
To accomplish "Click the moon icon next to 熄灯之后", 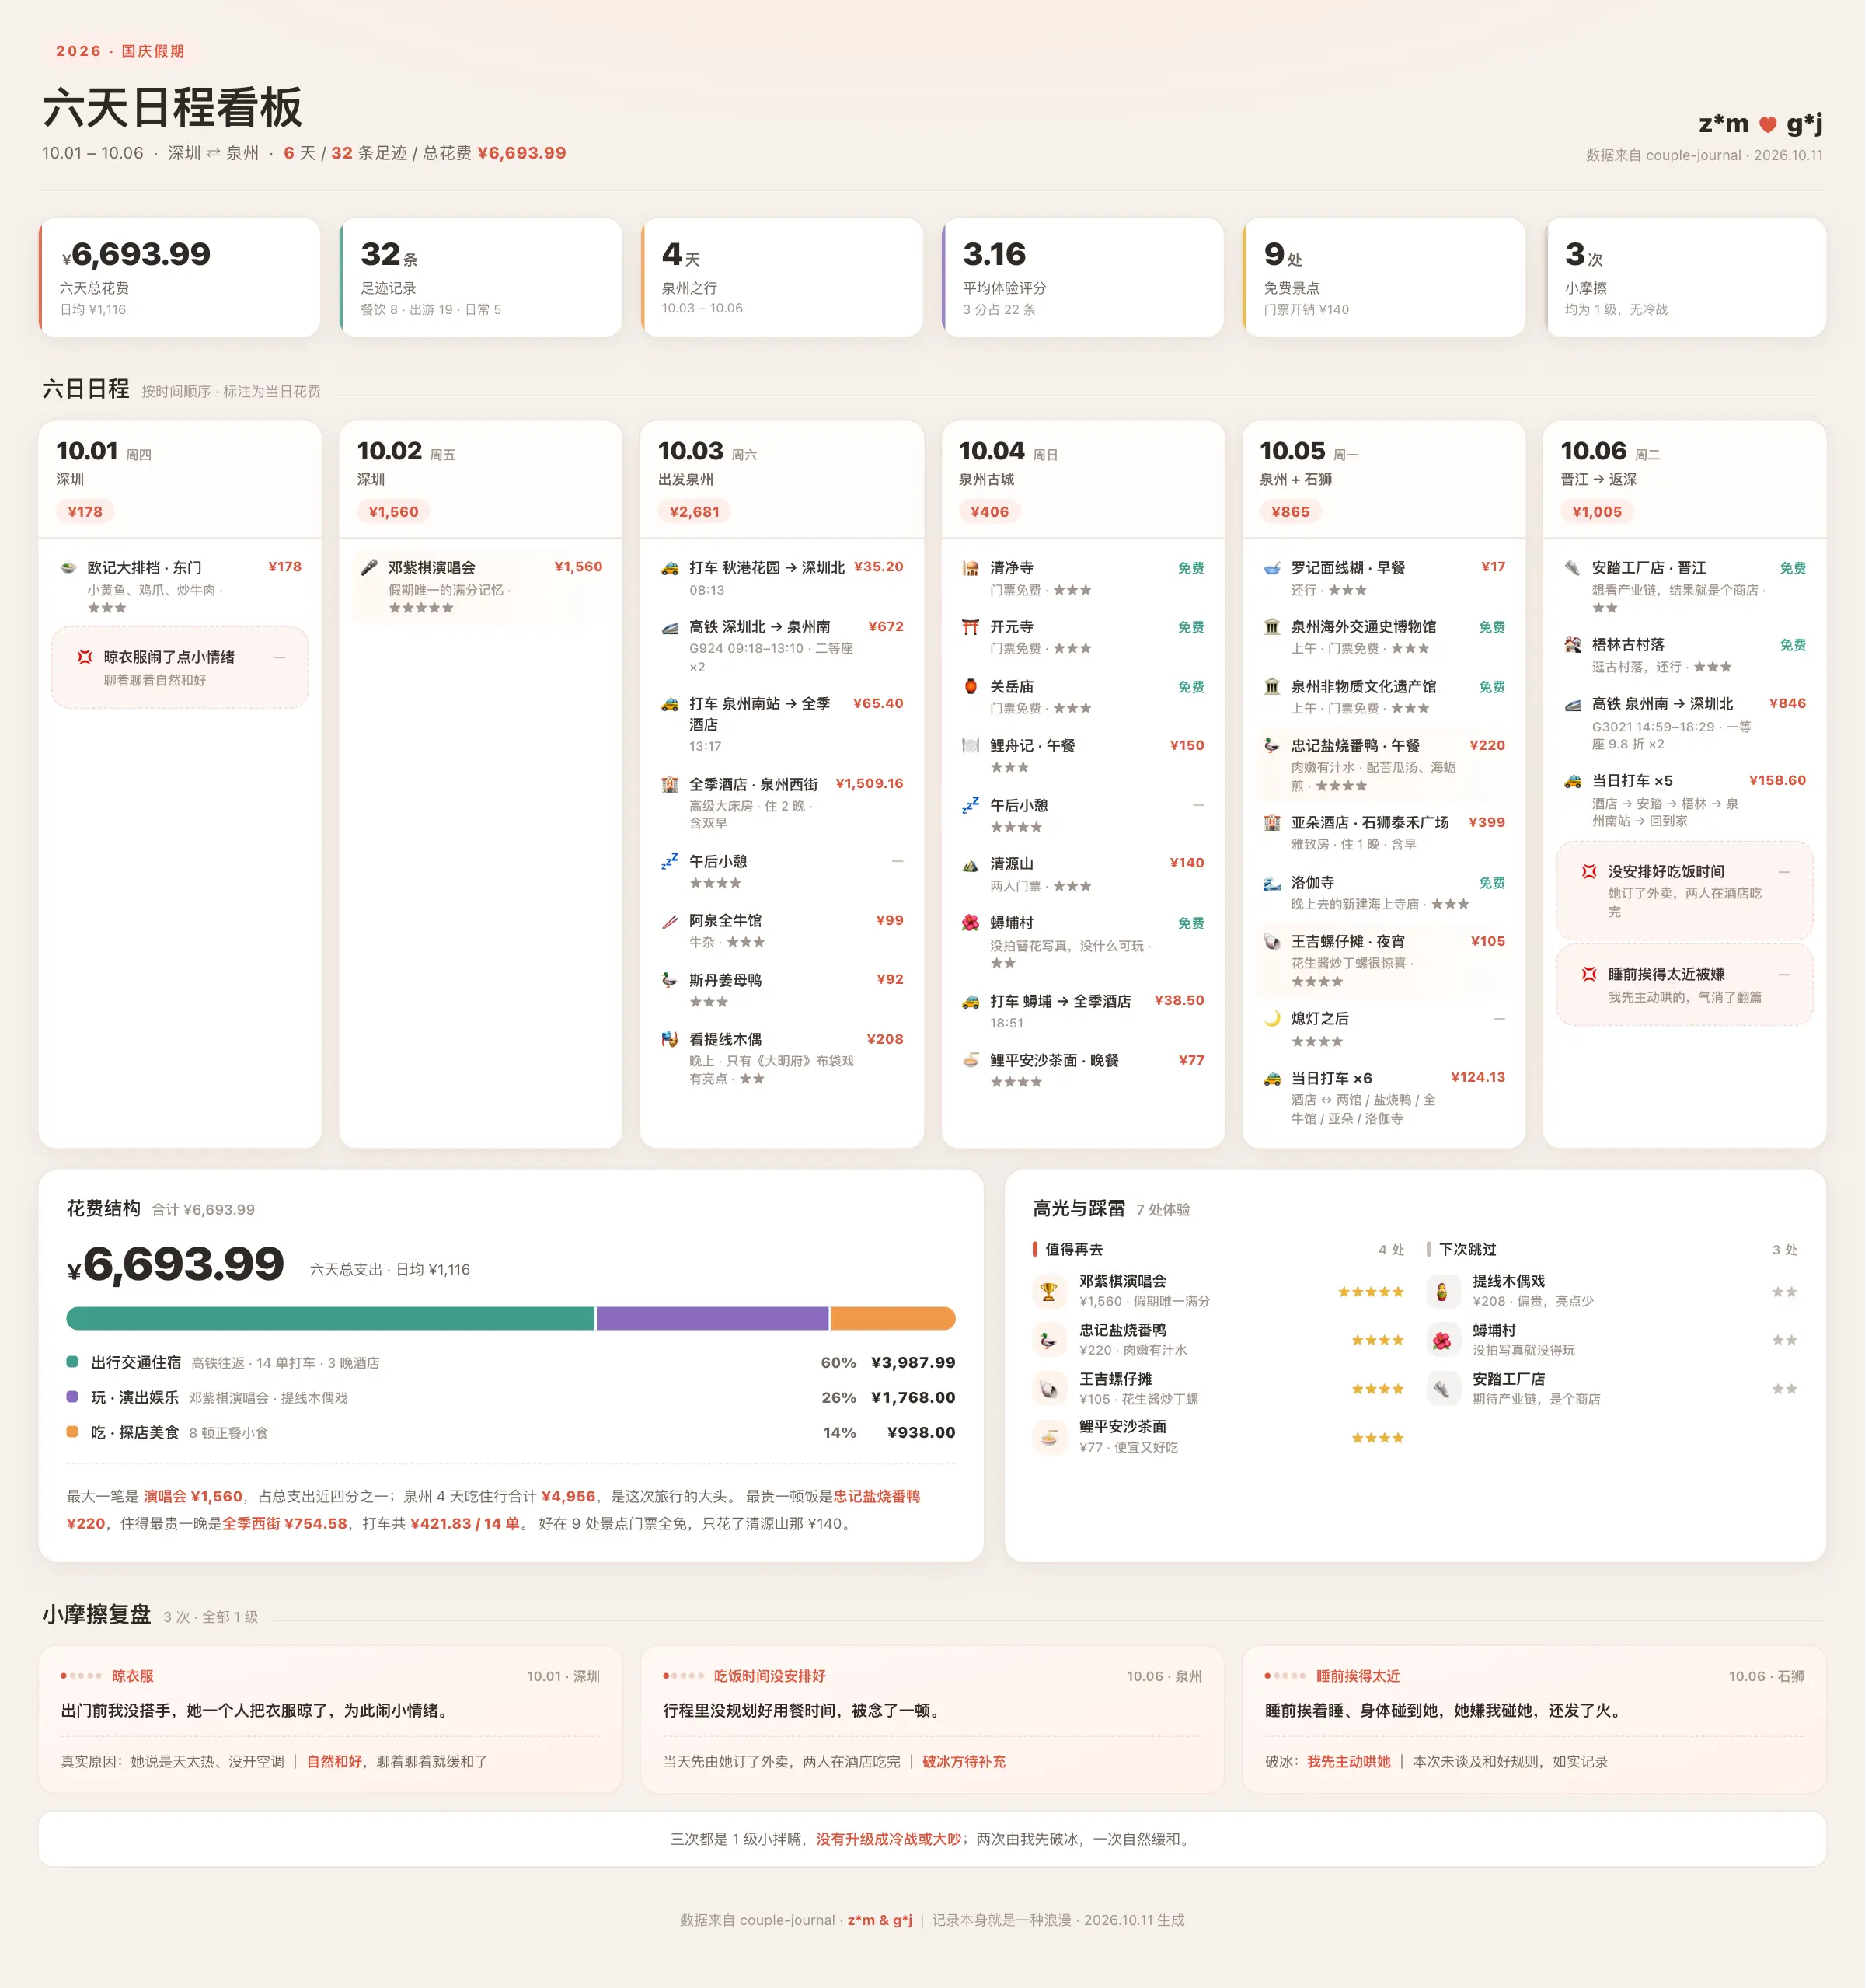I will 1272,1018.
